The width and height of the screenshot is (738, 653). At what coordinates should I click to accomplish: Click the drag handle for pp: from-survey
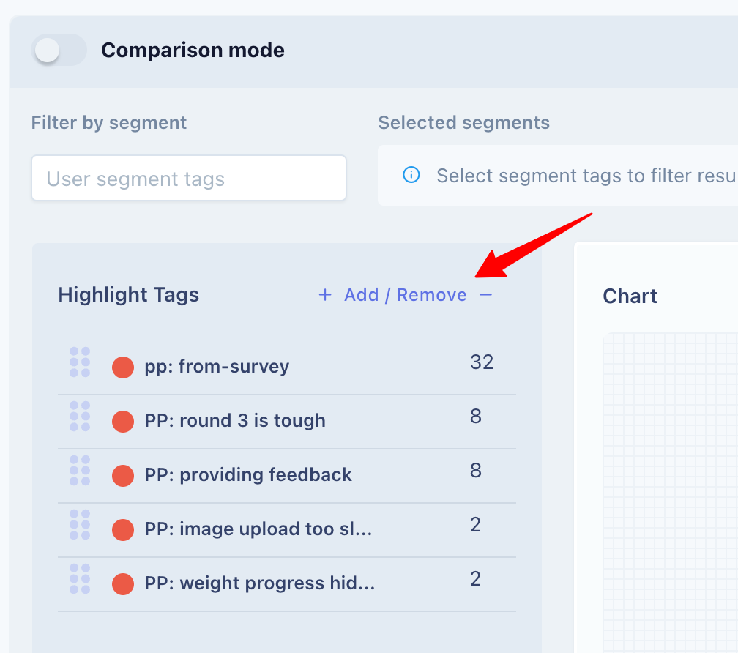click(80, 362)
